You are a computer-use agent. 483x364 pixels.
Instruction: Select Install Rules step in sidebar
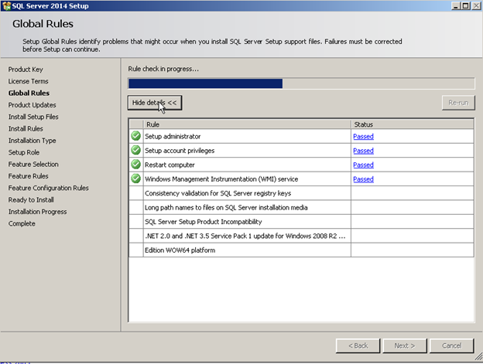(x=26, y=129)
